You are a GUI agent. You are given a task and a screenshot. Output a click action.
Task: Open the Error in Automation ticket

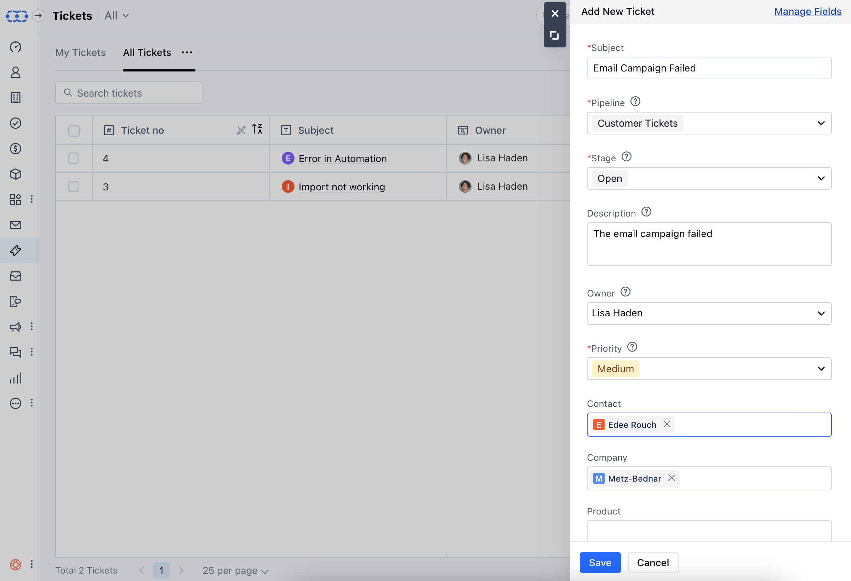coord(342,159)
